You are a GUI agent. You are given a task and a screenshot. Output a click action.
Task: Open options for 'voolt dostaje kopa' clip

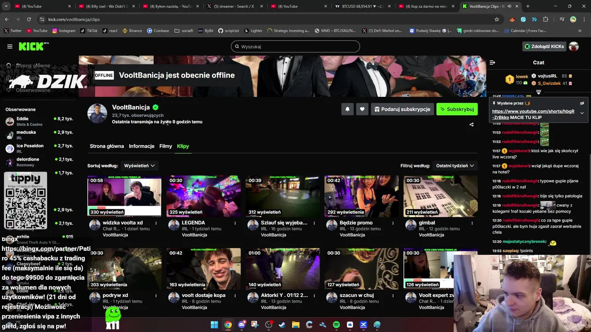click(x=235, y=296)
